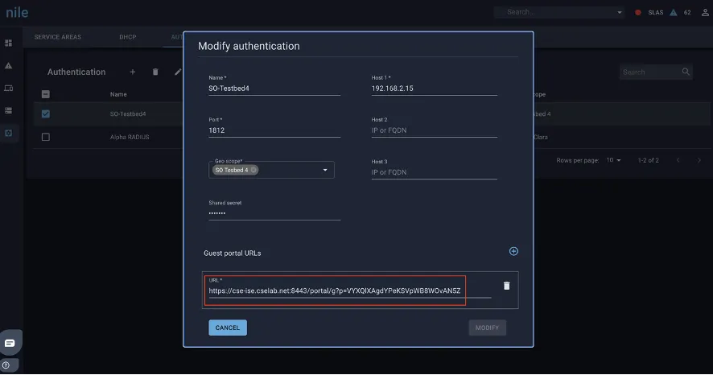Image resolution: width=713 pixels, height=375 pixels.
Task: Edit the Host 1 field
Action: click(434, 89)
